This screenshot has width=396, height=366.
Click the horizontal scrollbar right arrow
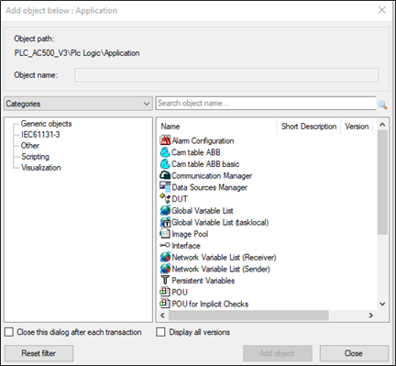[x=371, y=316]
